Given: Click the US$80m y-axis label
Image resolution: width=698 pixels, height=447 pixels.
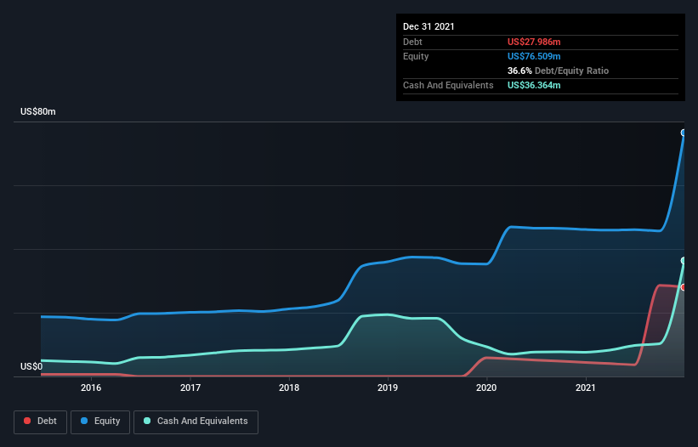Looking at the screenshot, I should 38,111.
